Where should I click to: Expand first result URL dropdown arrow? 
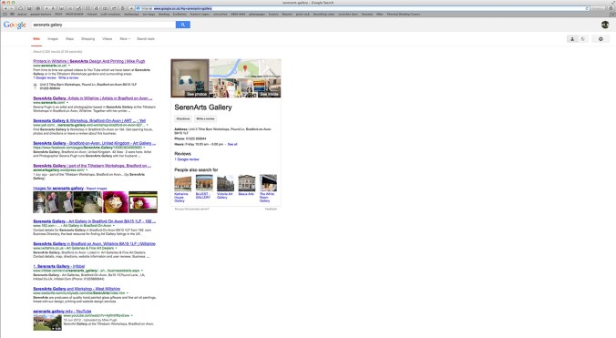[x=68, y=66]
